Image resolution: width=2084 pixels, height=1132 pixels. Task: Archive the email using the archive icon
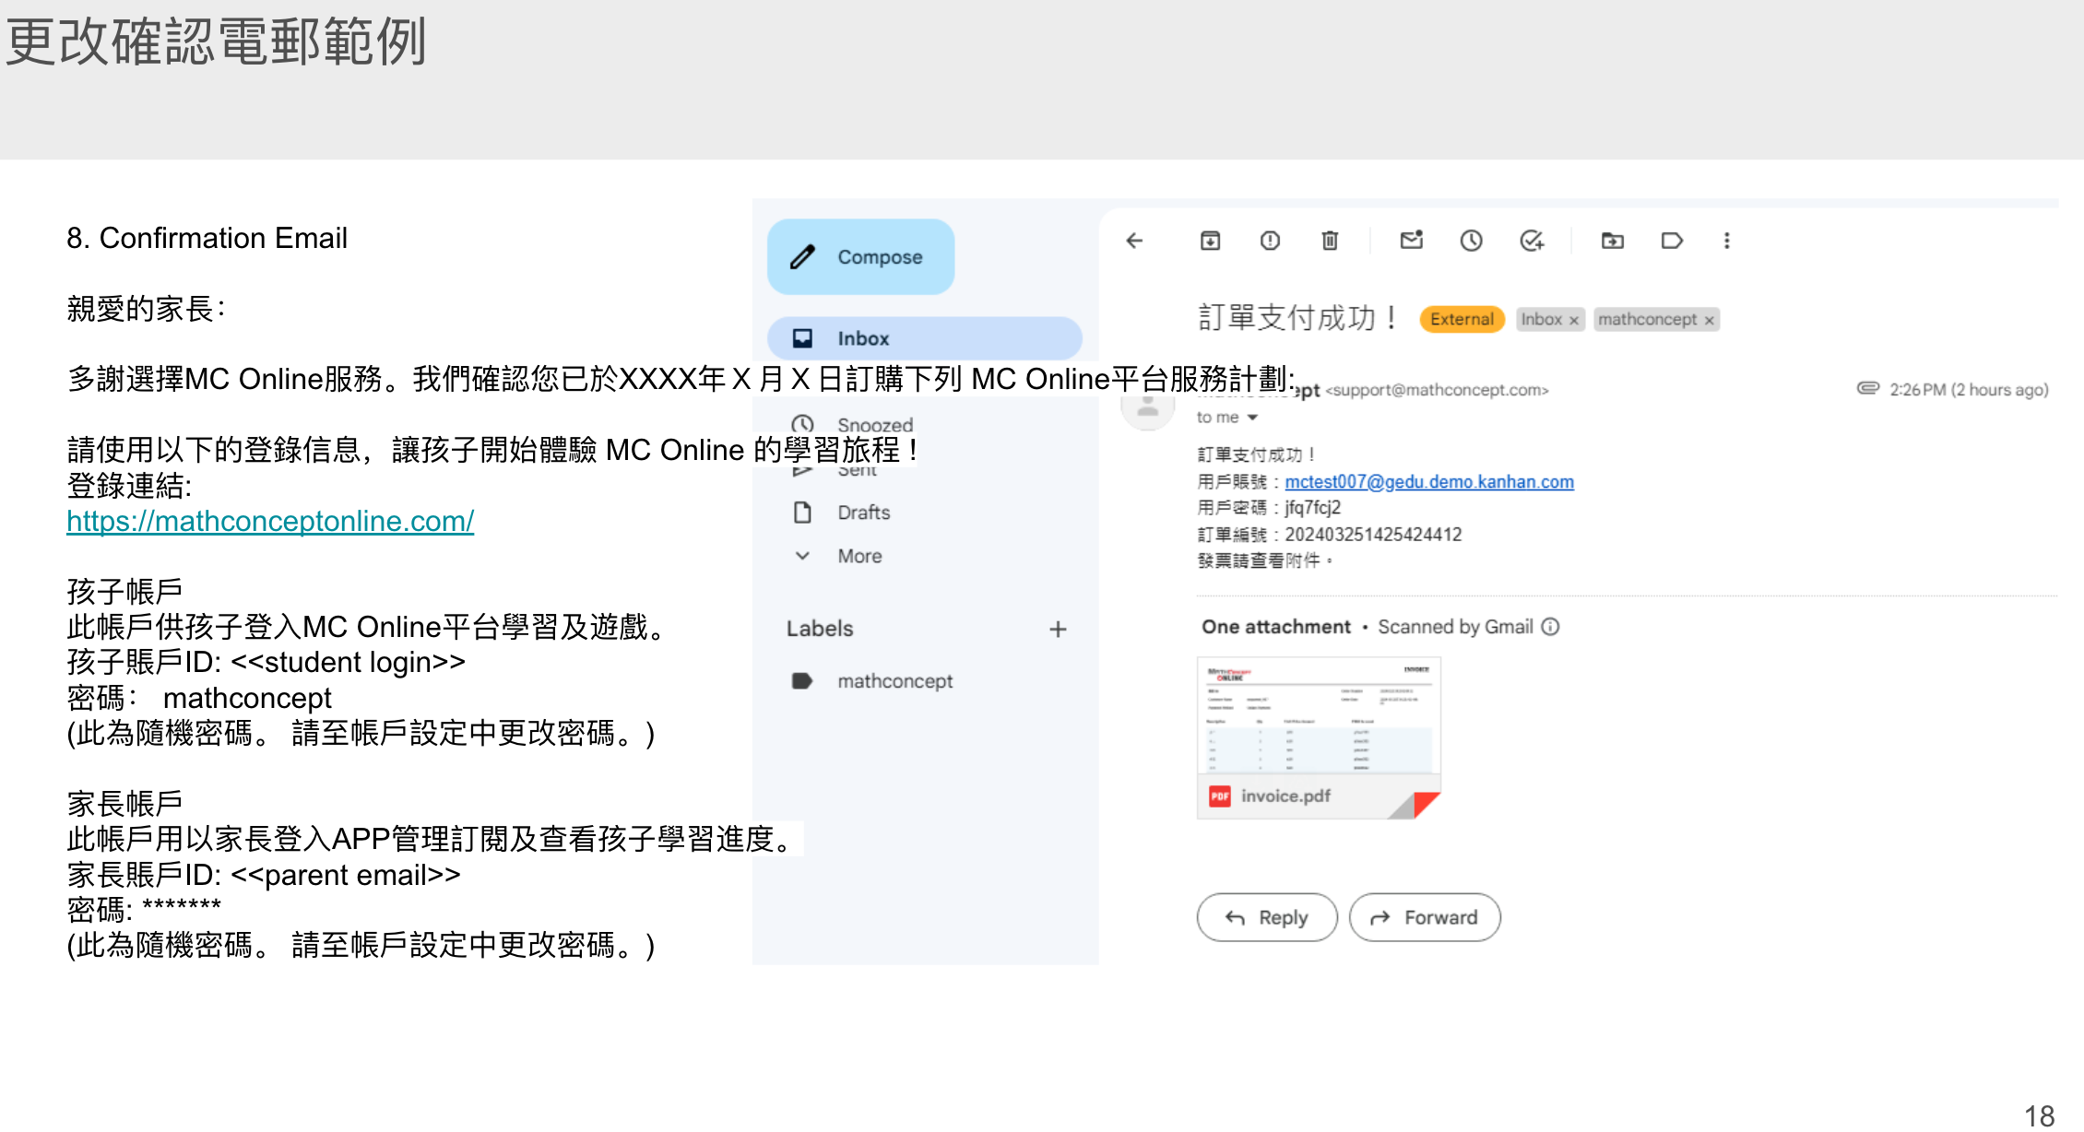point(1210,241)
